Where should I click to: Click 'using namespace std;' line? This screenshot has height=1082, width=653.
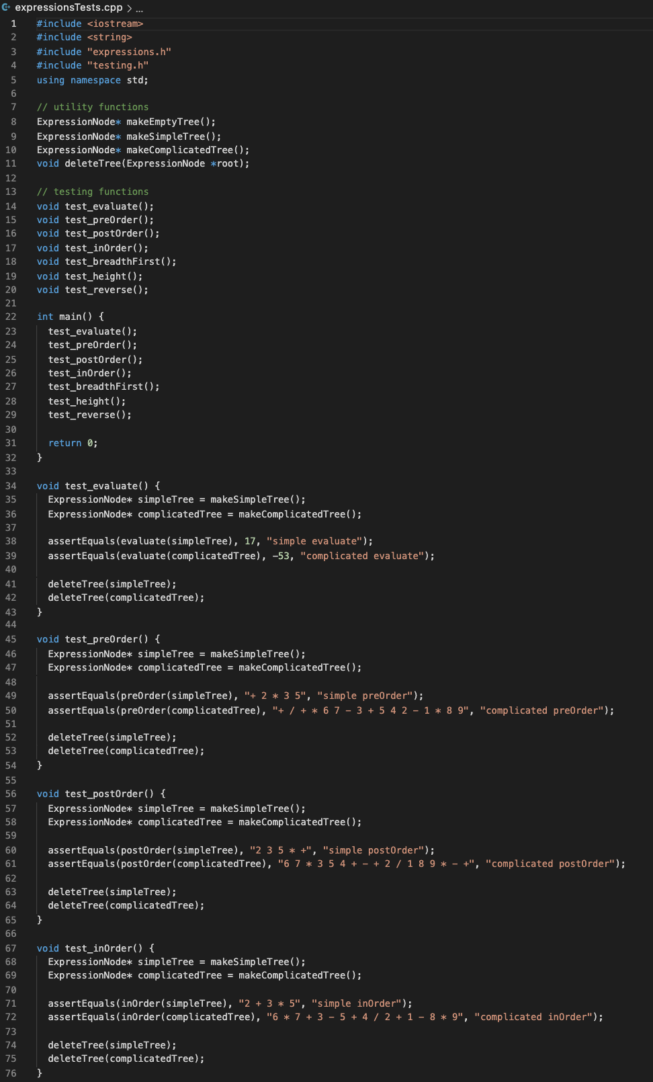(93, 80)
